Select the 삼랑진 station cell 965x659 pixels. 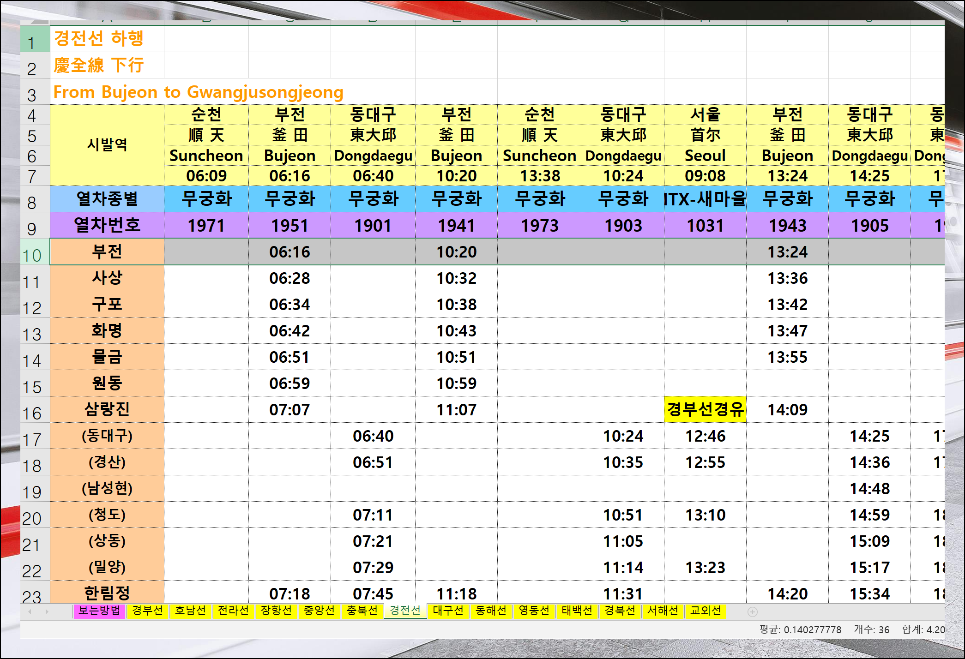pyautogui.click(x=107, y=409)
